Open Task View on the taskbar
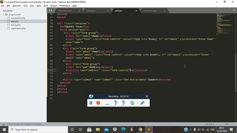 [x=80, y=130]
